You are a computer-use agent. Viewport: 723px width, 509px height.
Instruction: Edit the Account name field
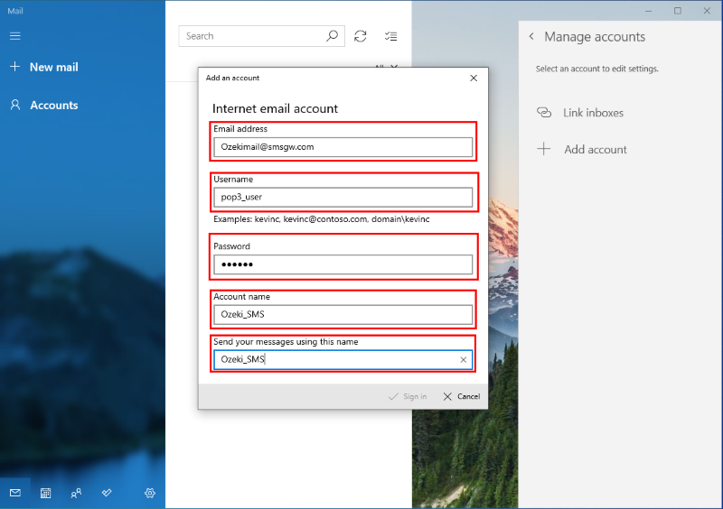click(x=343, y=315)
